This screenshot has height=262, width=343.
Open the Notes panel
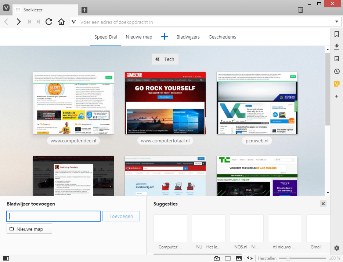point(336,59)
